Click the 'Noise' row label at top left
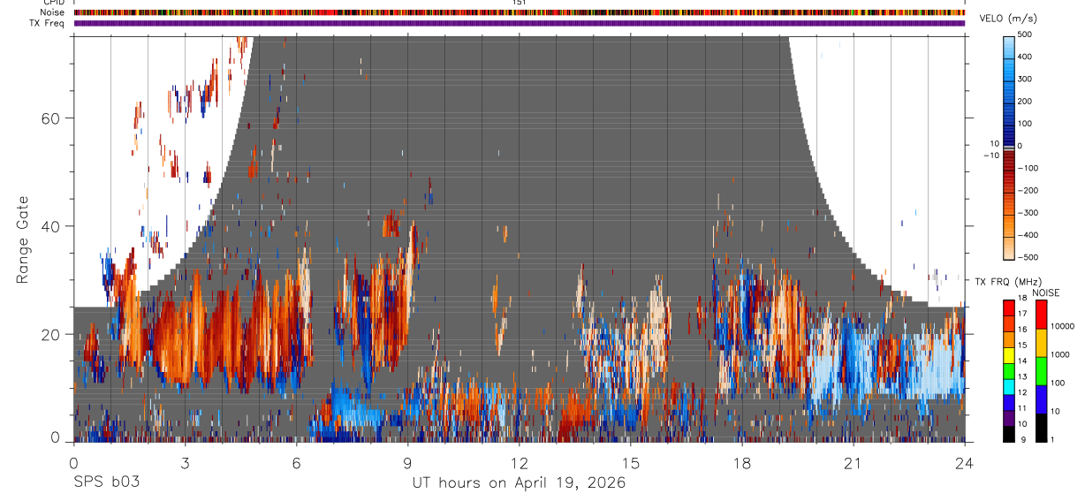 53,12
